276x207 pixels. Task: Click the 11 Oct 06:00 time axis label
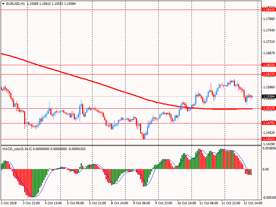click(x=209, y=203)
